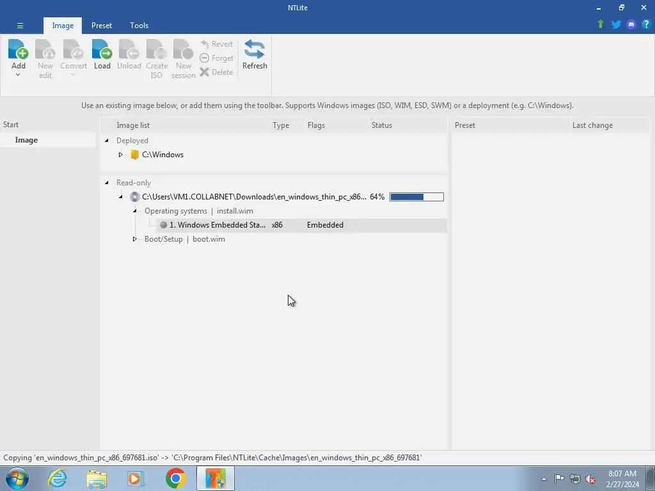The image size is (655, 491).
Task: Click the Embedded flags cell
Action: (325, 225)
